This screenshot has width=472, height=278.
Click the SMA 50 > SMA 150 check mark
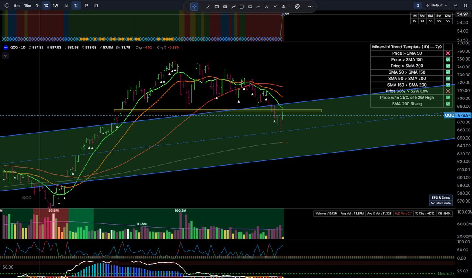(x=448, y=72)
